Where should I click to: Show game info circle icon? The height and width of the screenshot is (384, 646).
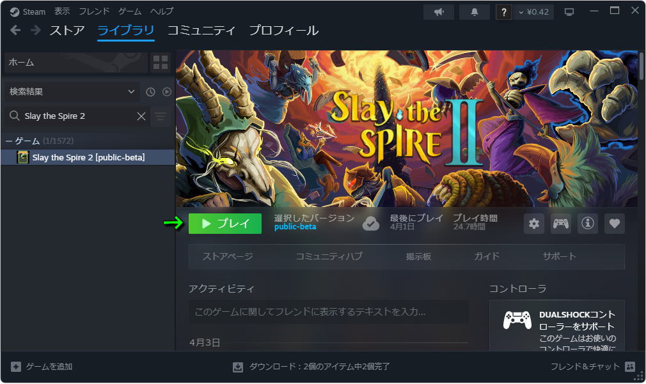(x=588, y=224)
